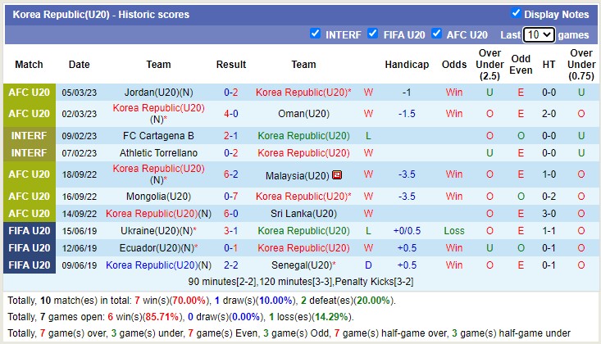Uncheck the INTERF filter checkbox

(316, 34)
